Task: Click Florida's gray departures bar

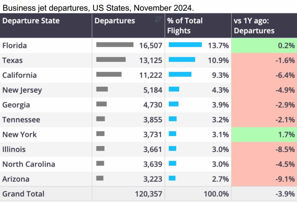Action: click(115, 45)
